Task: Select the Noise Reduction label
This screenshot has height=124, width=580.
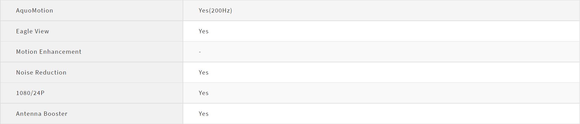Action: click(x=41, y=72)
